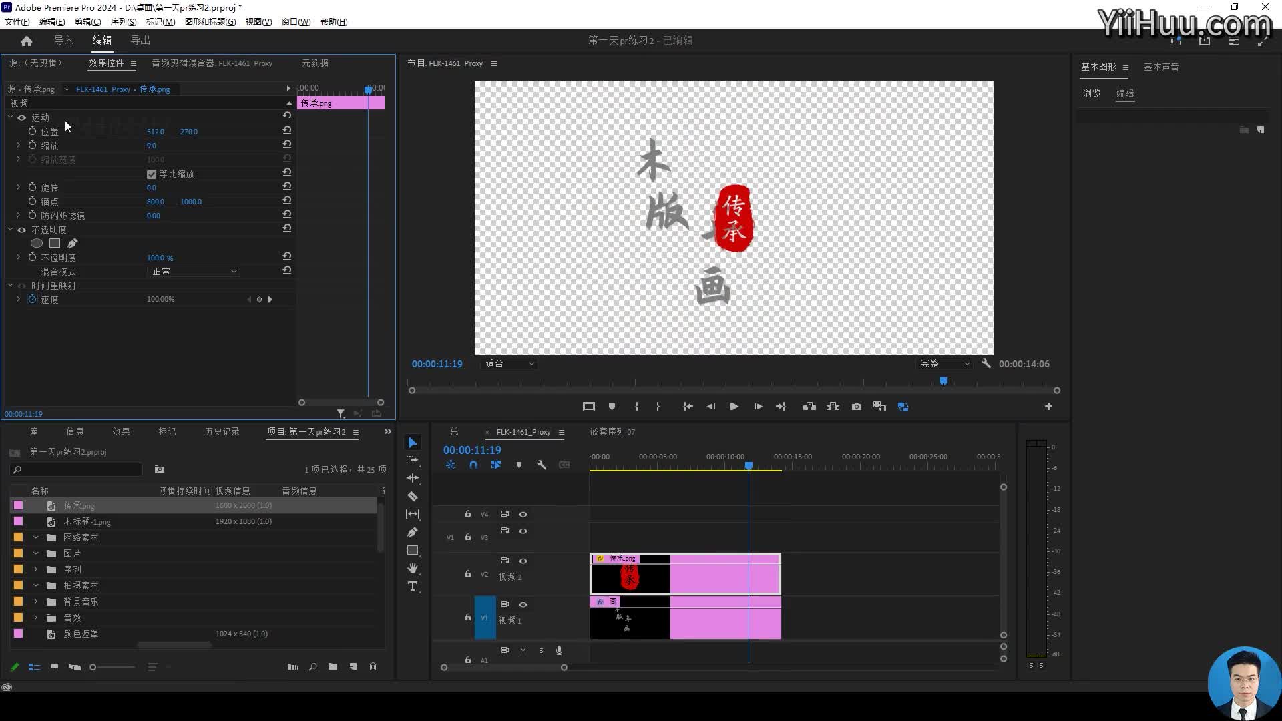Open the blend mode dropdown

[x=193, y=271]
